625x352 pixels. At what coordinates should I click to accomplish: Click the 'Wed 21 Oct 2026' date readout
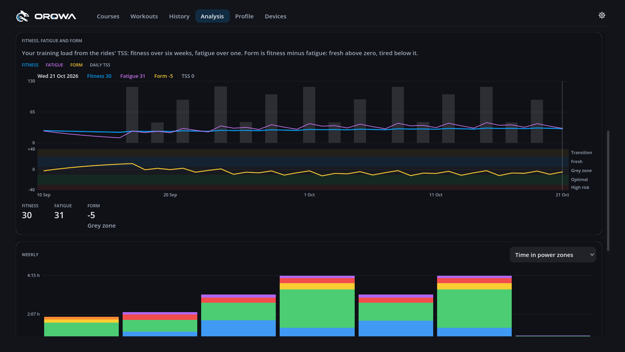(58, 76)
